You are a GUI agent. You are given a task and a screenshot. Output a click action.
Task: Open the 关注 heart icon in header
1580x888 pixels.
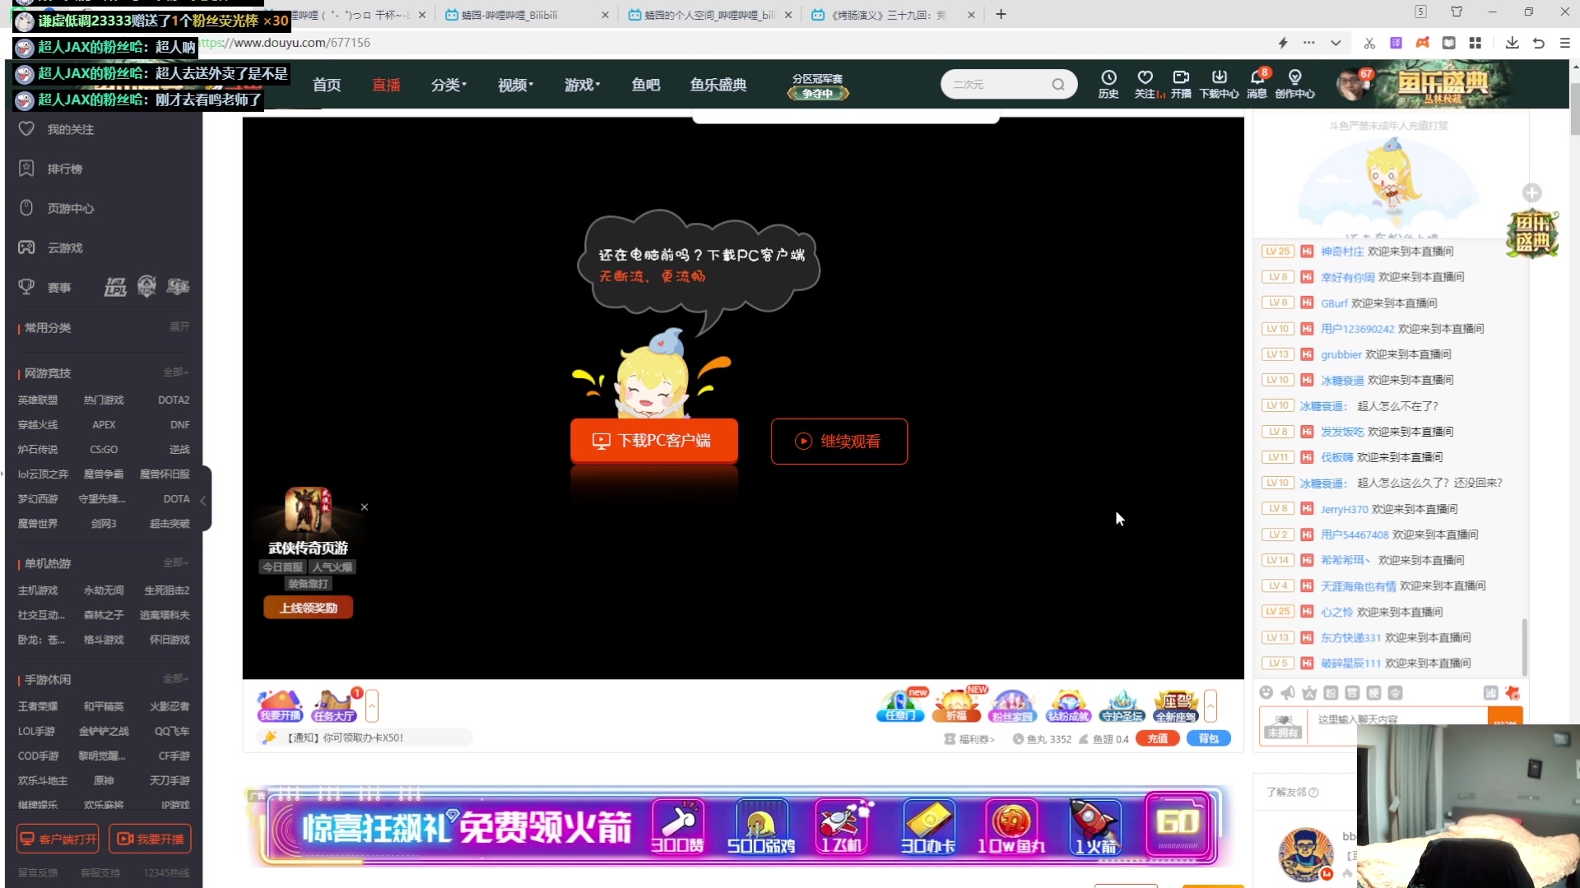point(1145,84)
